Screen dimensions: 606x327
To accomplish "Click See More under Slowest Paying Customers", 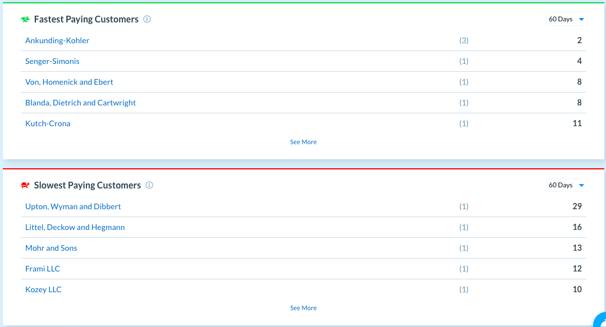I will [x=303, y=308].
